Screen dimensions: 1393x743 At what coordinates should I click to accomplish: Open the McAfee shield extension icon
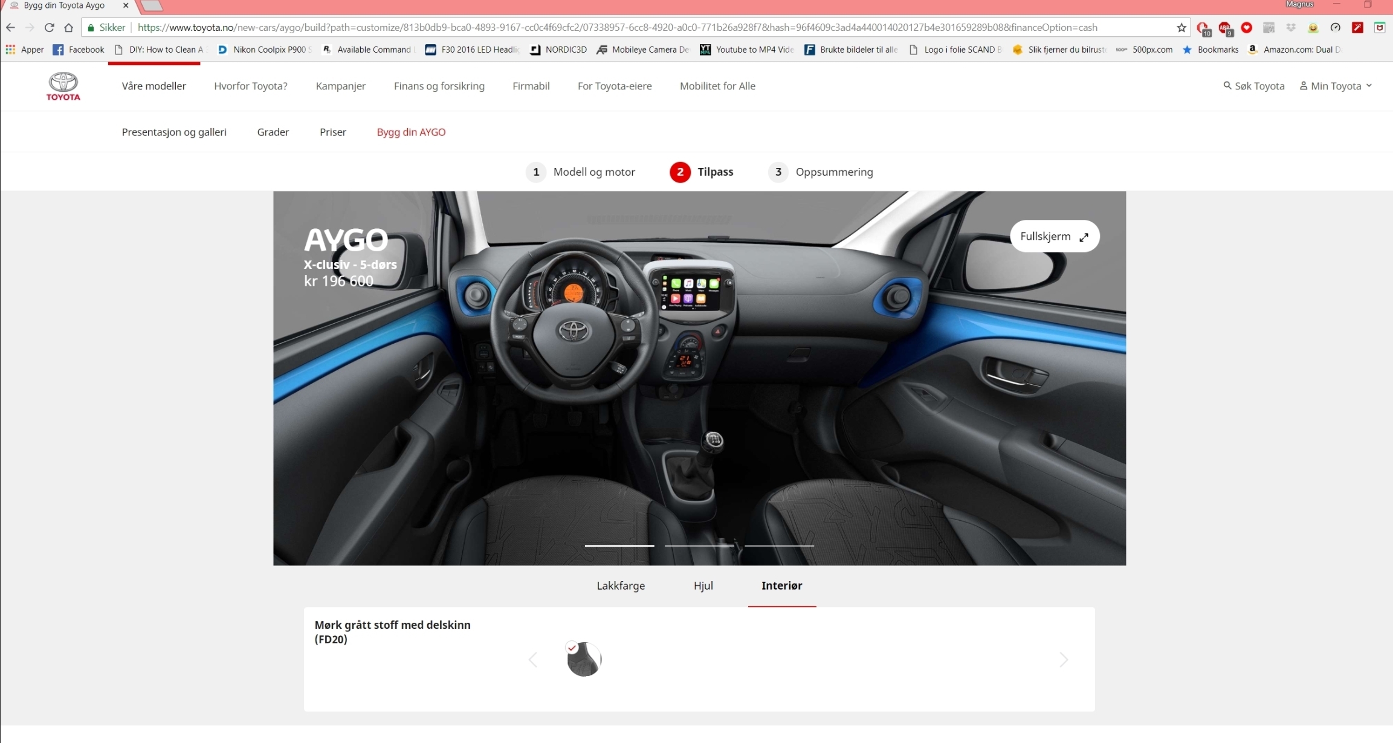pyautogui.click(x=1380, y=28)
